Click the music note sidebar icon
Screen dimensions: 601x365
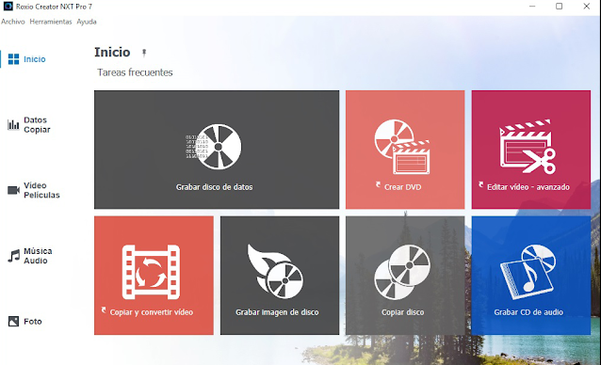click(14, 256)
